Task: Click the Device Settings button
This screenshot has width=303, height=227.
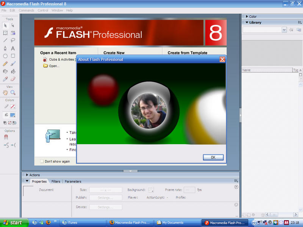Action: (x=106, y=207)
